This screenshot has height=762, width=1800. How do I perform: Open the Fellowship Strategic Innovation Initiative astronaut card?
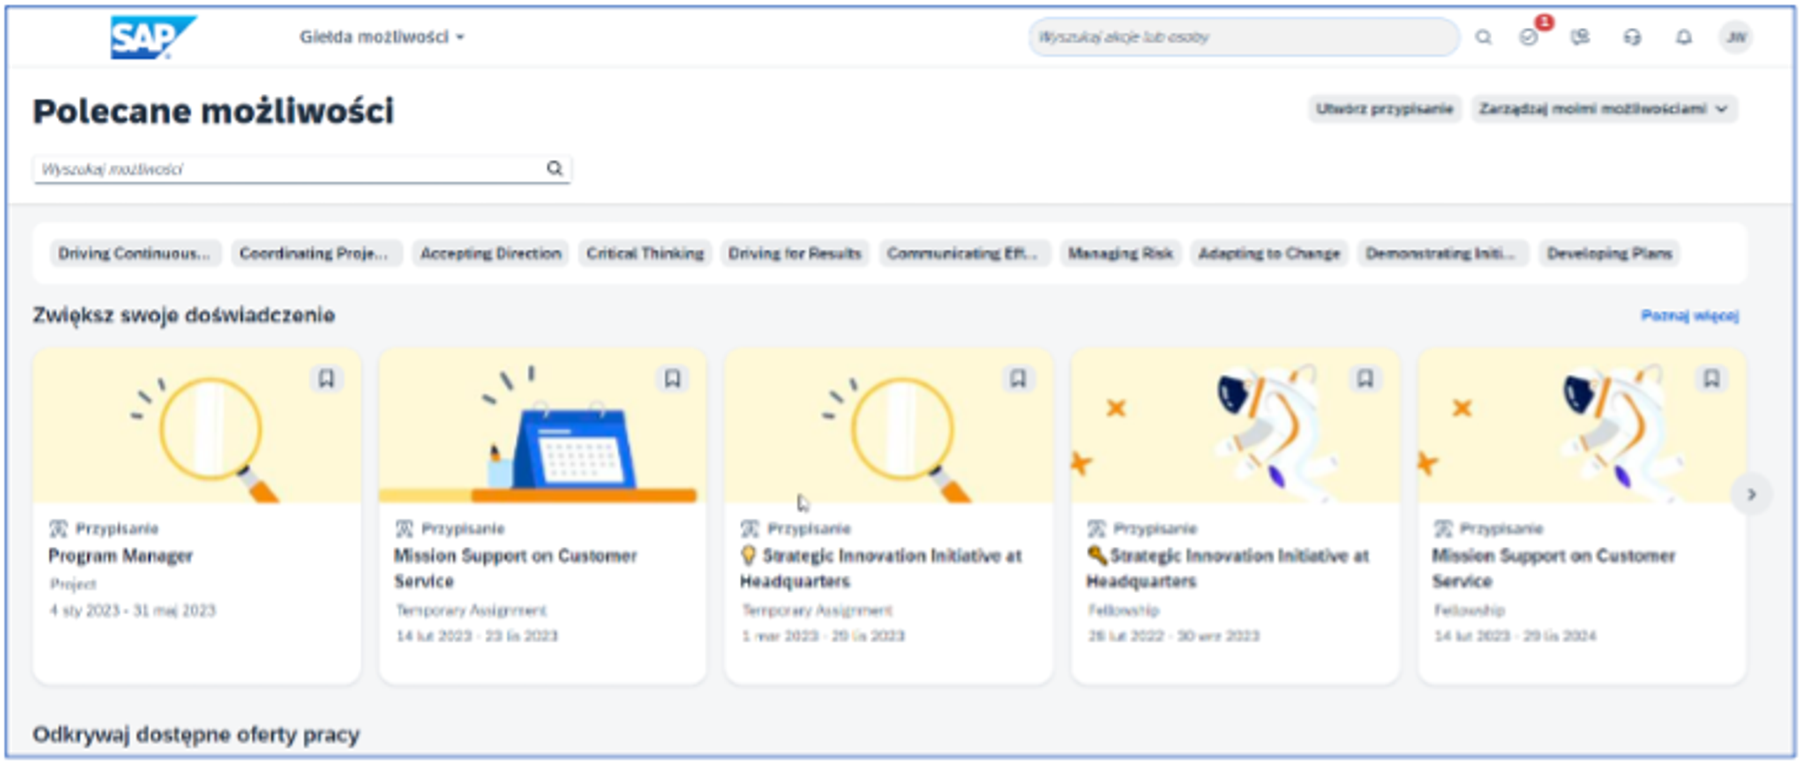point(1235,516)
